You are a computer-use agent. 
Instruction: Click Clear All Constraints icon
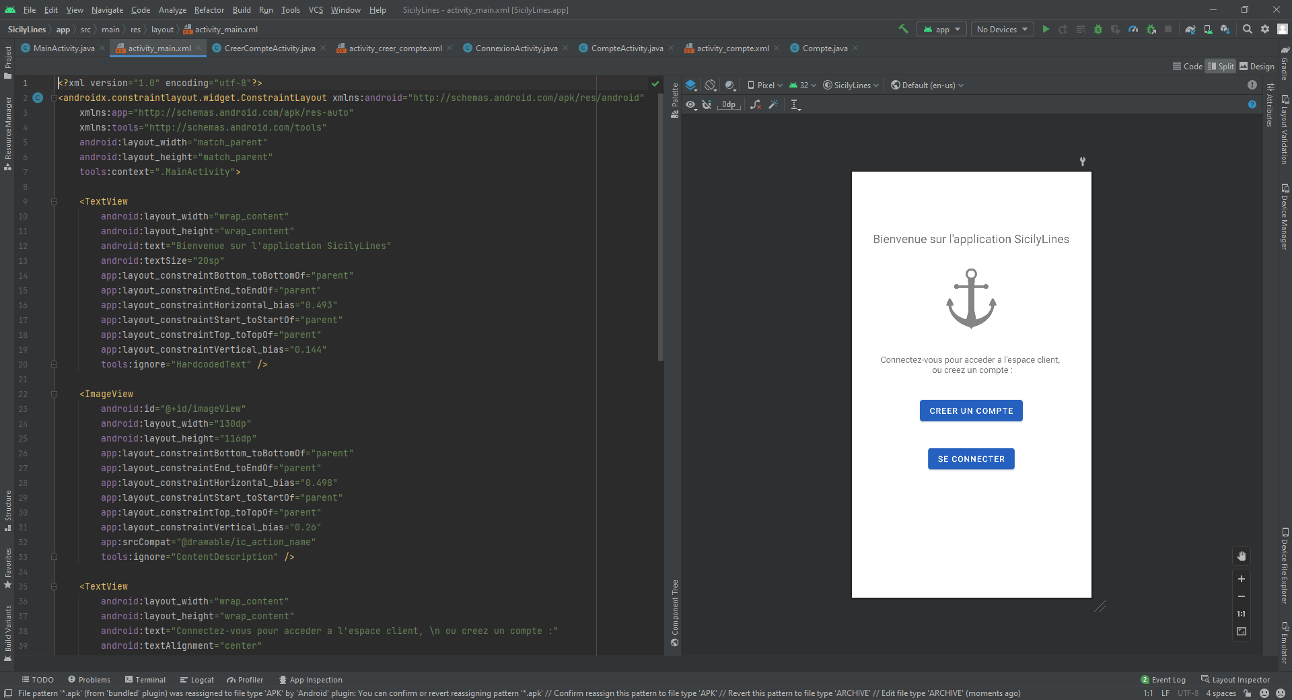click(x=756, y=104)
